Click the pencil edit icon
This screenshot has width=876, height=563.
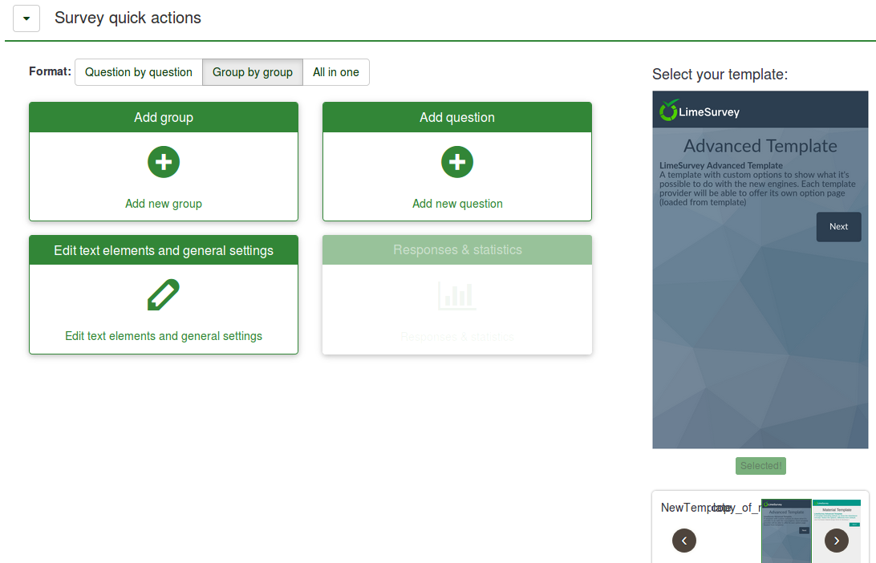164,295
